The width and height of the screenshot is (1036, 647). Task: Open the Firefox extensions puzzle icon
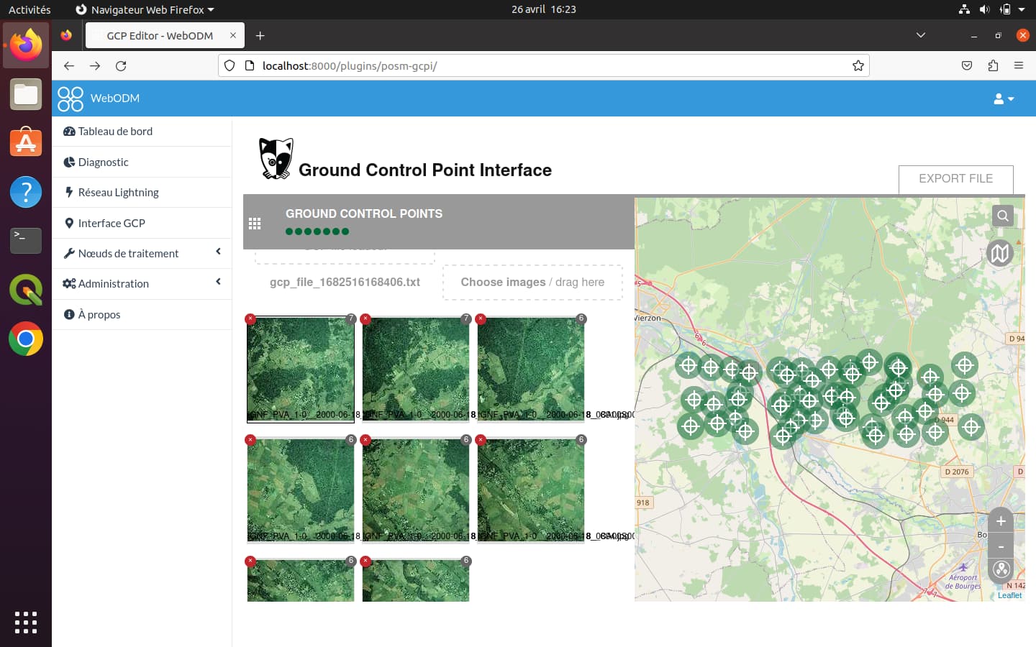[993, 65]
